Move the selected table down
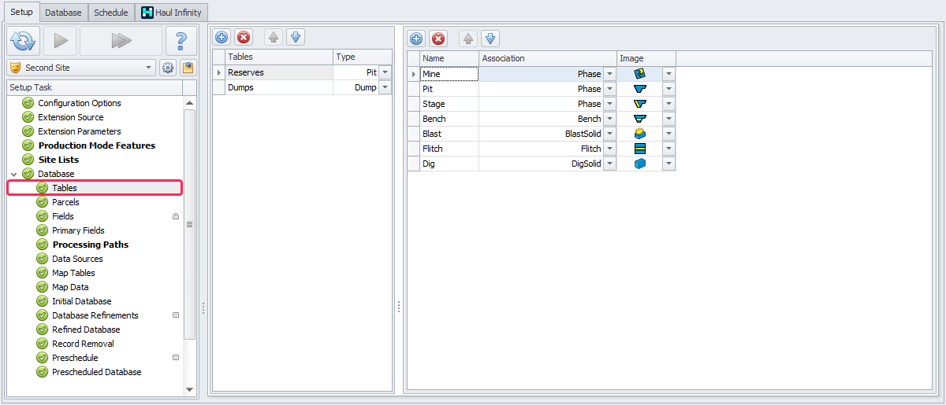Image resolution: width=946 pixels, height=405 pixels. coord(295,37)
